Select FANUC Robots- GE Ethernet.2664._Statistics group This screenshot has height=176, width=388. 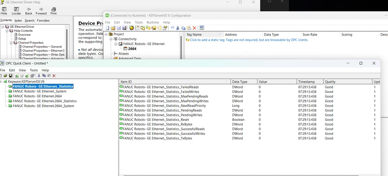(x=45, y=101)
